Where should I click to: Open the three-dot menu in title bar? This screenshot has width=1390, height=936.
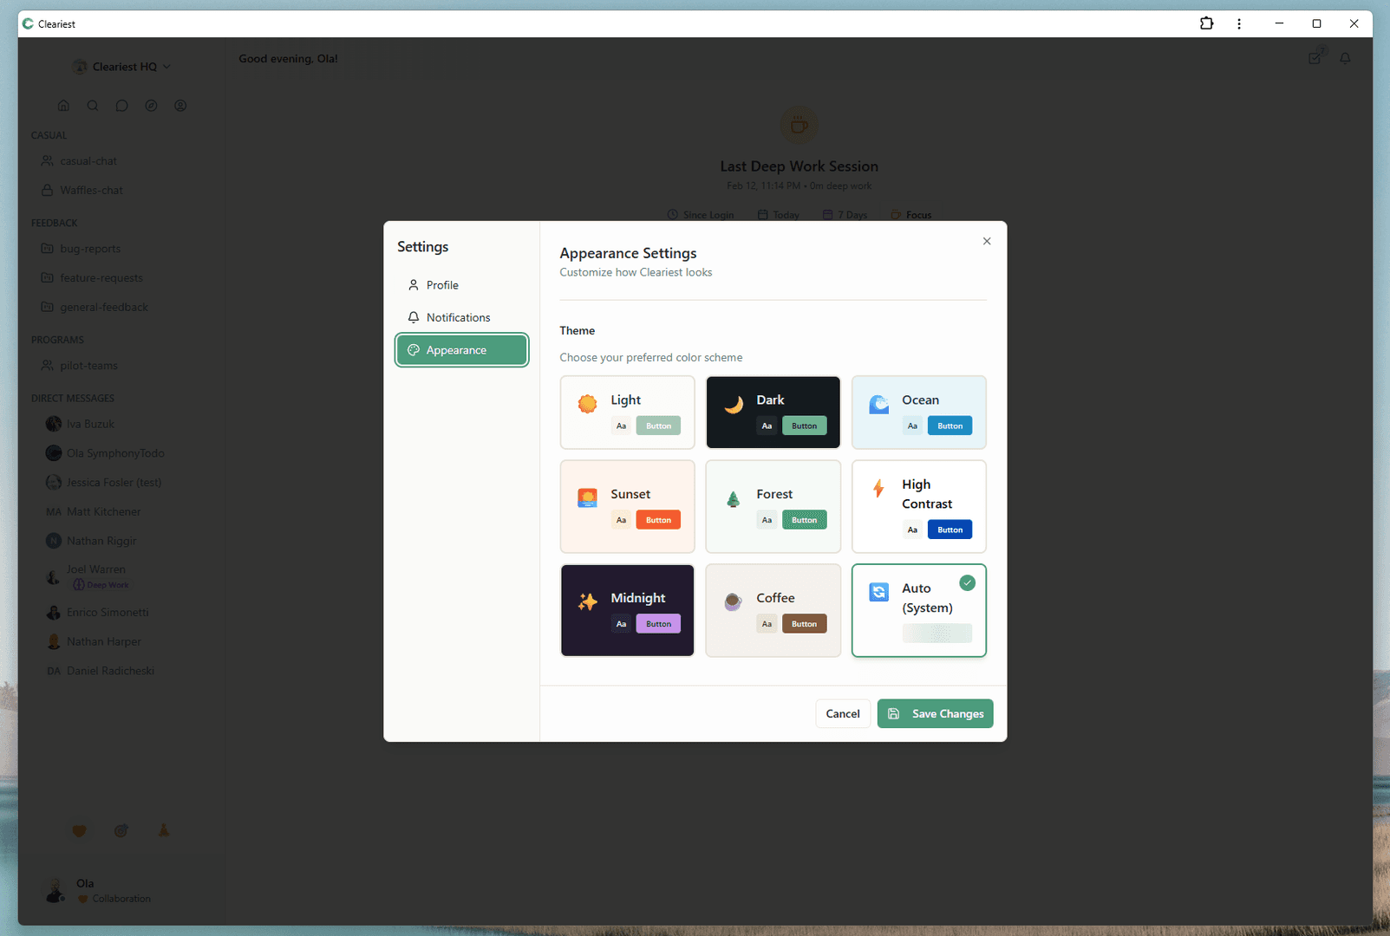click(x=1239, y=23)
